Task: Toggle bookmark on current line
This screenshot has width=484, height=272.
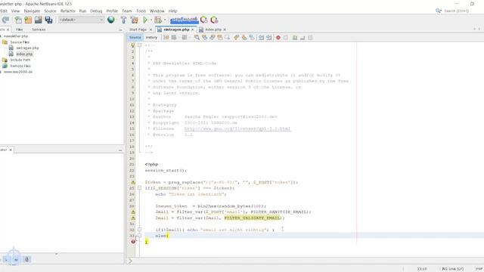Action: [252, 38]
